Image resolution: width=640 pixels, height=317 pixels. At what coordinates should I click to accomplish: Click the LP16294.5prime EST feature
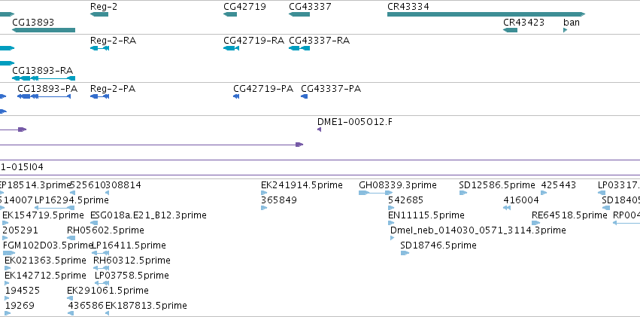click(55, 208)
